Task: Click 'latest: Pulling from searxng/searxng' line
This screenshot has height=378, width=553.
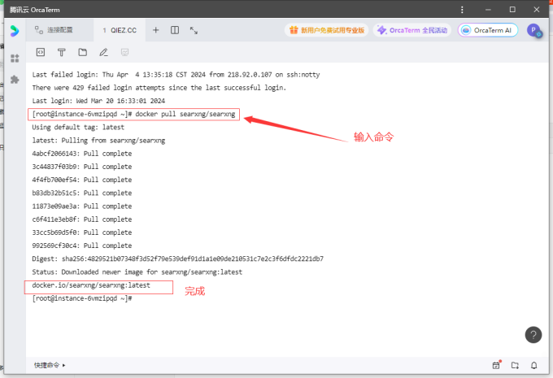Action: [98, 141]
